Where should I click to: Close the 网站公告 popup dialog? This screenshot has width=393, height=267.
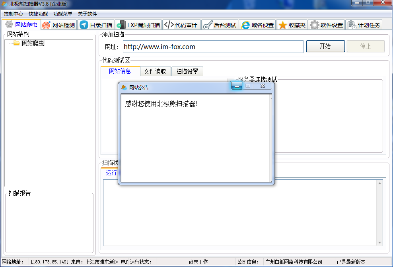[263, 86]
